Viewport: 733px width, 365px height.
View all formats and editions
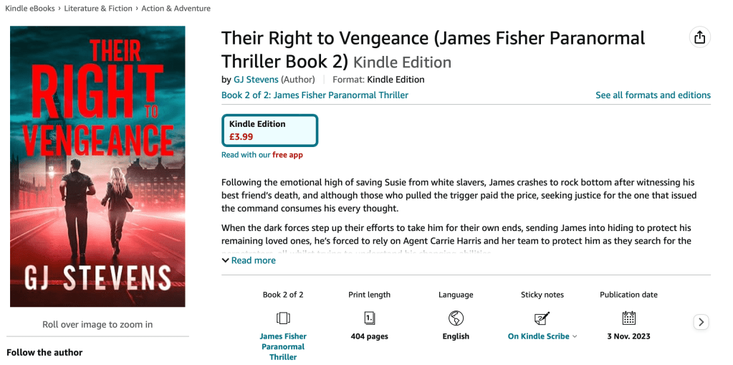click(653, 95)
